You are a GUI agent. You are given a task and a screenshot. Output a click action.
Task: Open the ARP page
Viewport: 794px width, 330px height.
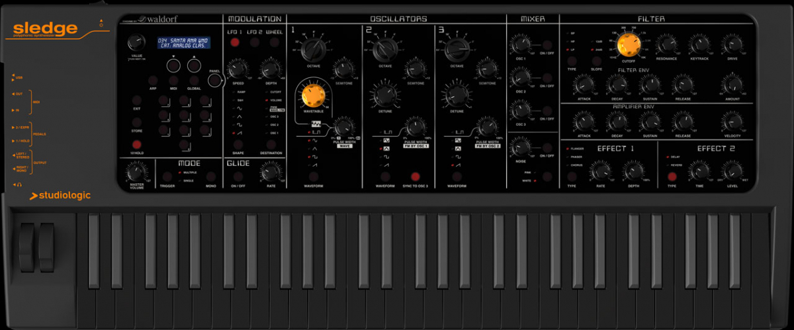coord(153,80)
